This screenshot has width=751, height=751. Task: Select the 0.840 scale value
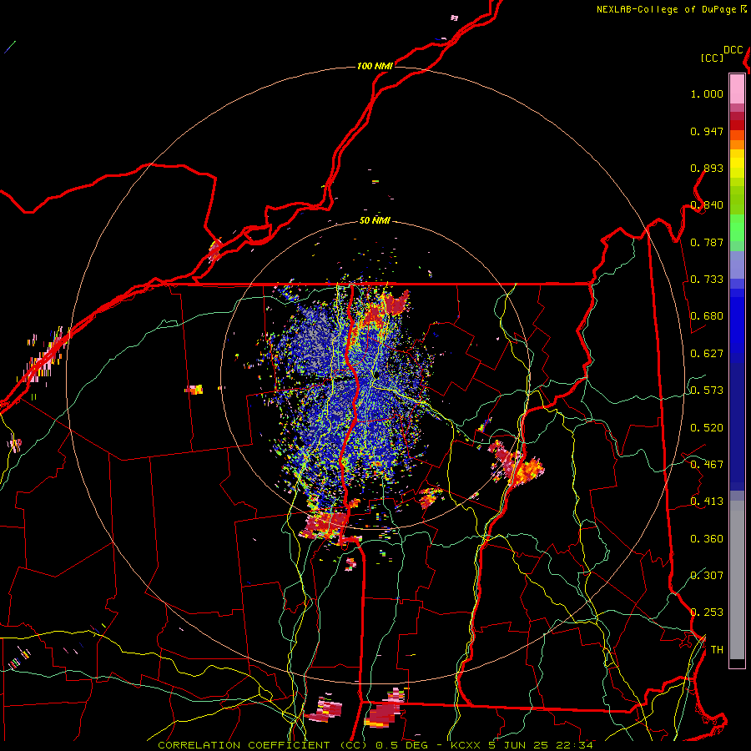coord(707,205)
